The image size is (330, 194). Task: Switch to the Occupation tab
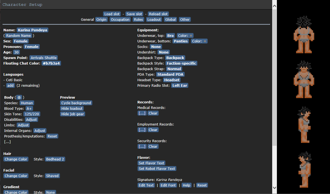click(120, 19)
